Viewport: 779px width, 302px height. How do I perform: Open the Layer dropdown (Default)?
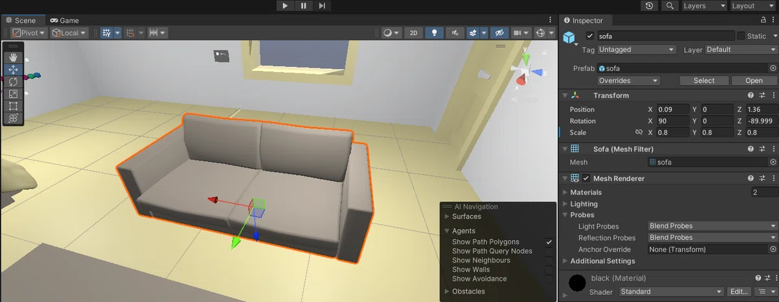[741, 49]
